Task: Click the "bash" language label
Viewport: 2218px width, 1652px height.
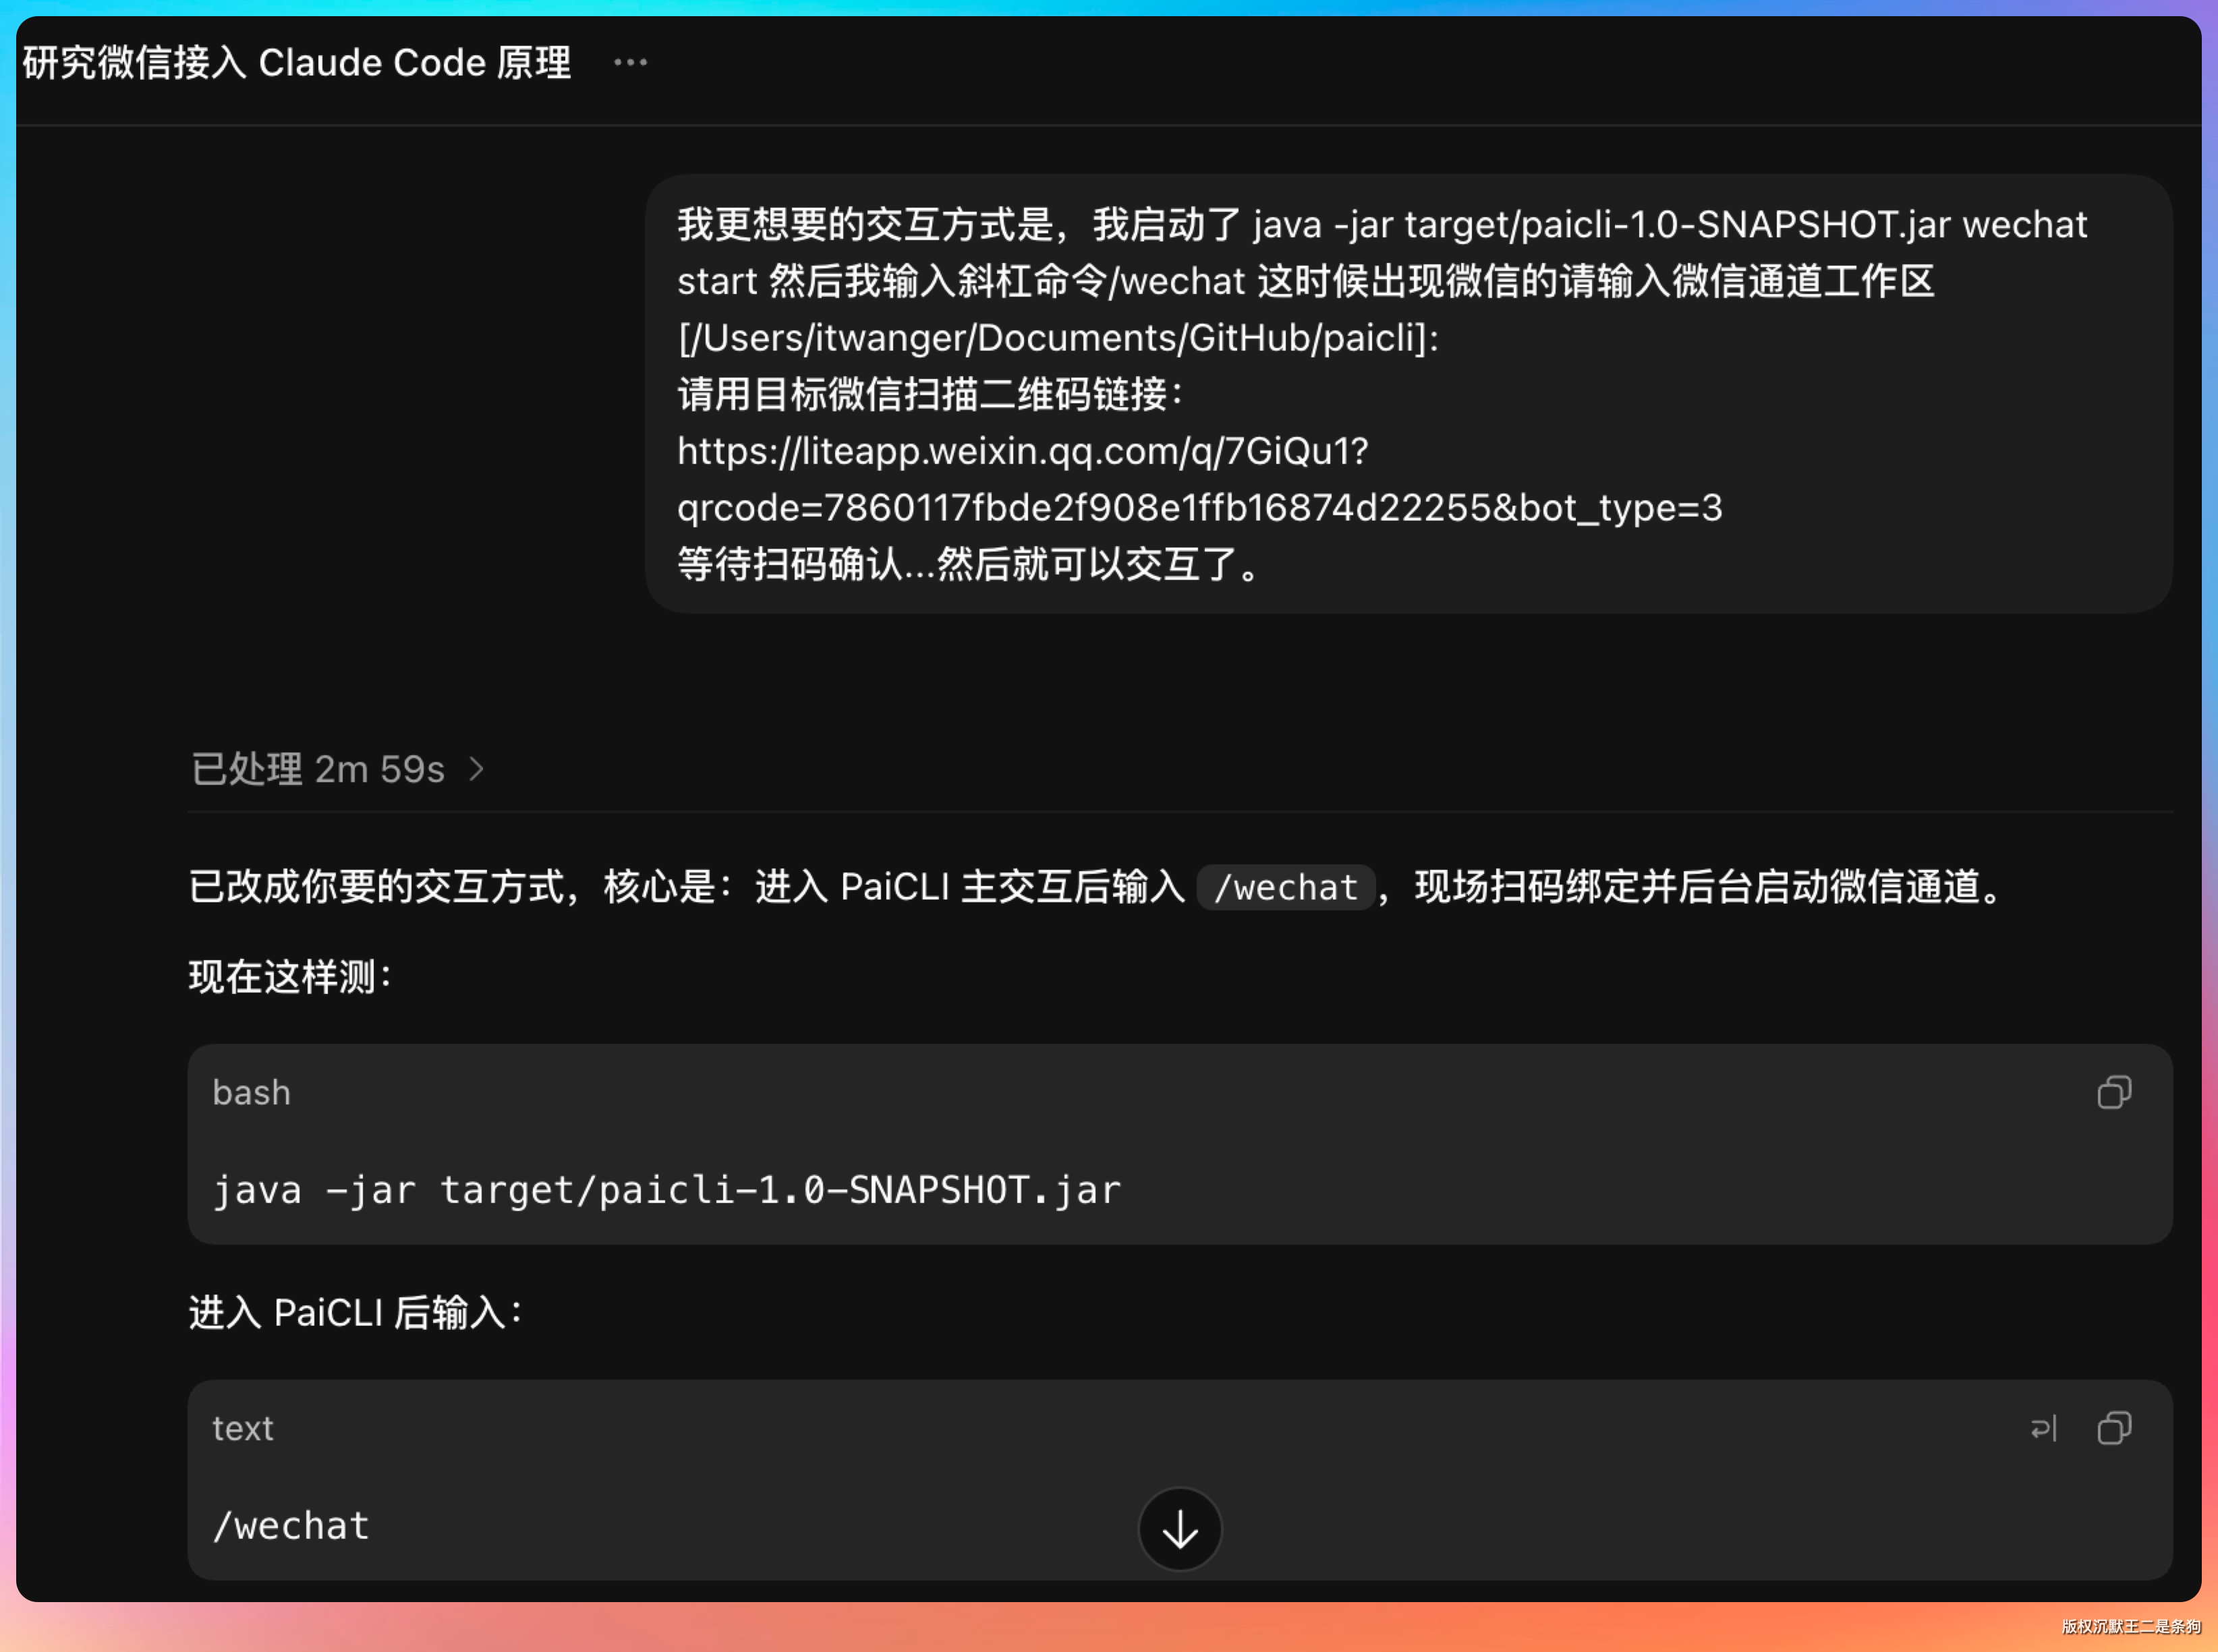Action: pos(252,1093)
